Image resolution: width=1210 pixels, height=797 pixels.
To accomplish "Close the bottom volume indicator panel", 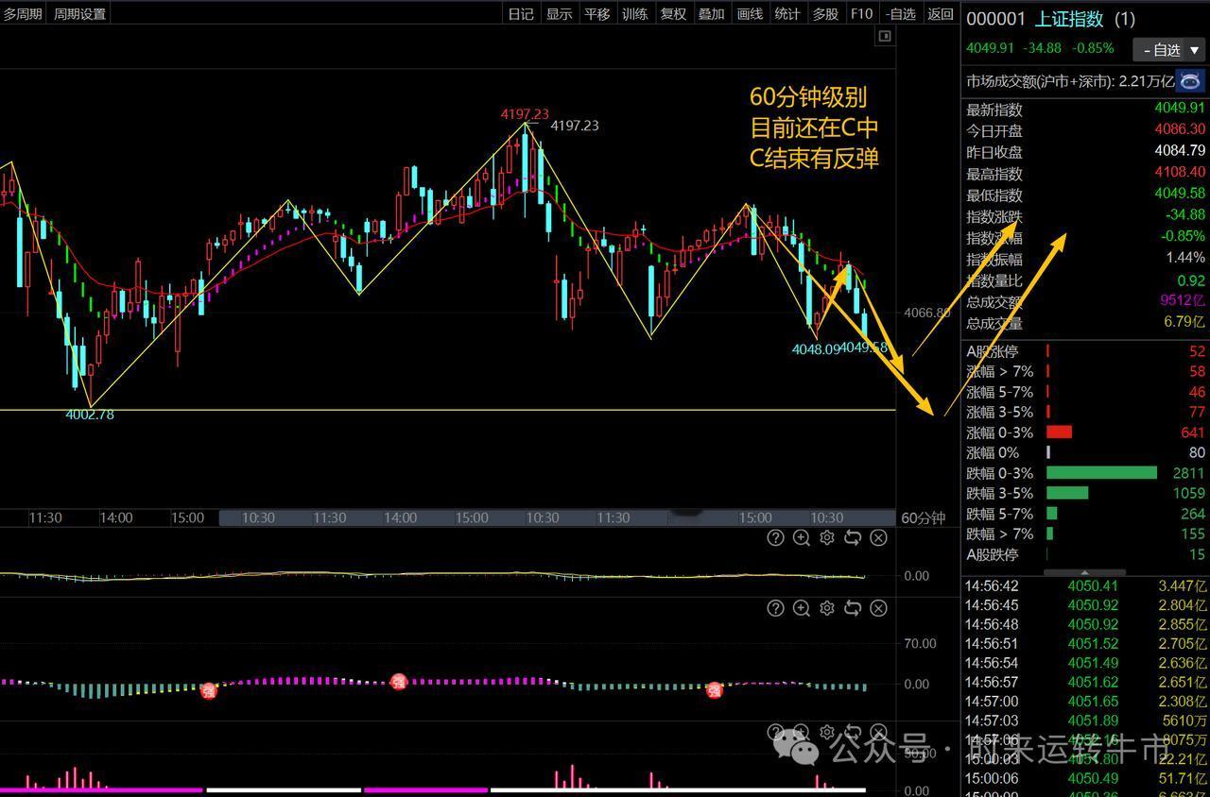I will 878,732.
